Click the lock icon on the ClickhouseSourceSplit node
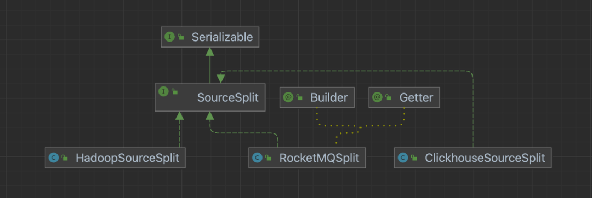This screenshot has width=592, height=198. coord(414,158)
